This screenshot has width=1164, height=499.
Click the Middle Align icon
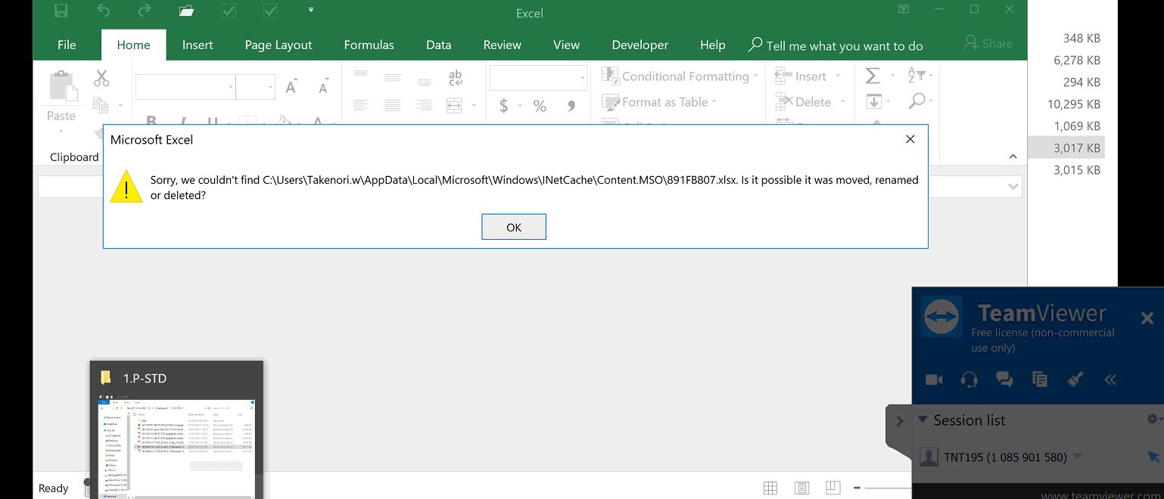coord(392,77)
